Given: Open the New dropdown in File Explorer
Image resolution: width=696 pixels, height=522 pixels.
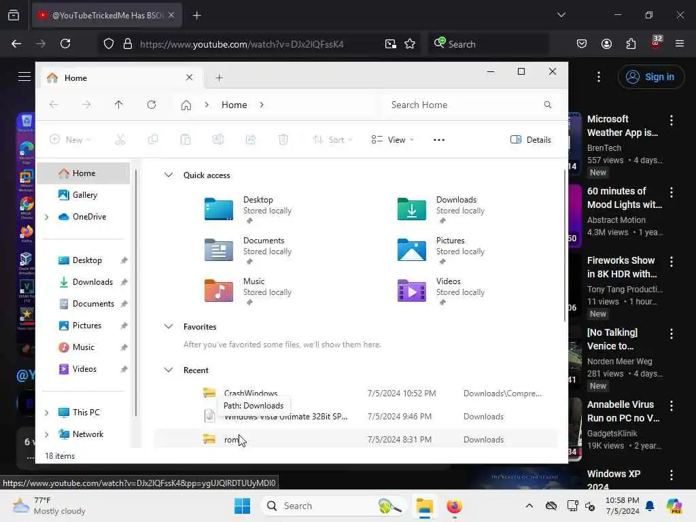Looking at the screenshot, I should pyautogui.click(x=70, y=140).
